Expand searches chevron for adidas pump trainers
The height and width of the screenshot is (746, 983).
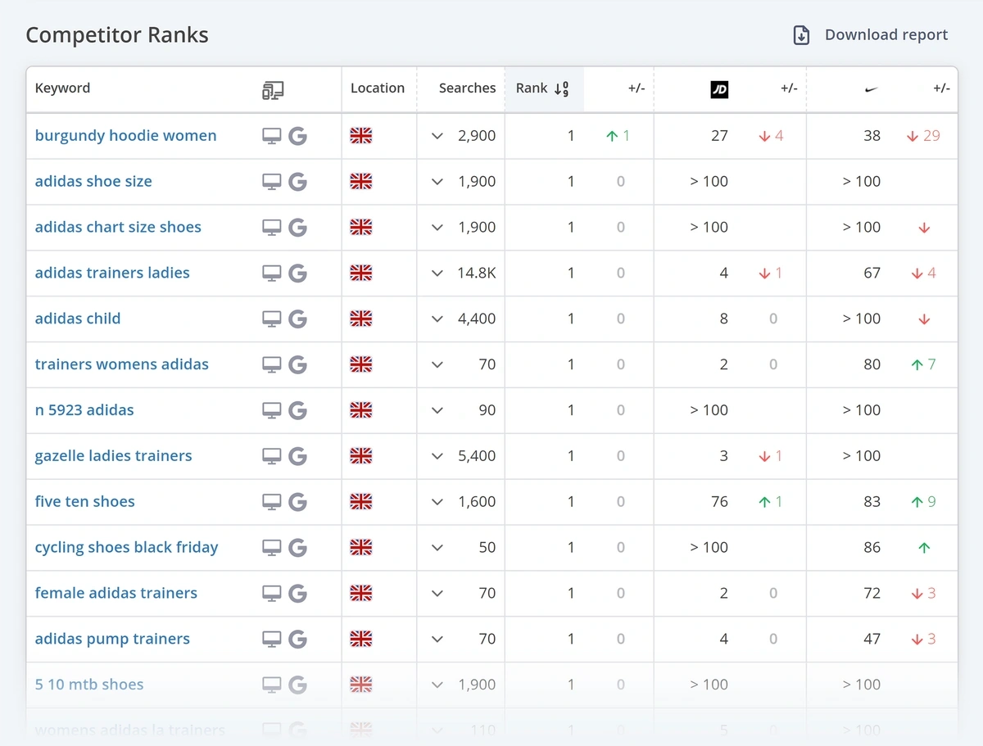(437, 639)
